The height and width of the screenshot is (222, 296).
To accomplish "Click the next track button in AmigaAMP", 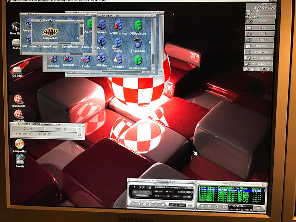I will tap(156, 205).
